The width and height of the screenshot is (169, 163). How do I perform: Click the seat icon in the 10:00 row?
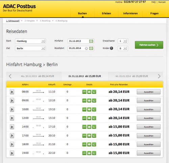point(94,109)
